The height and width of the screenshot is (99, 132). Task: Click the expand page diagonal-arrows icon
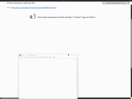point(128,3)
